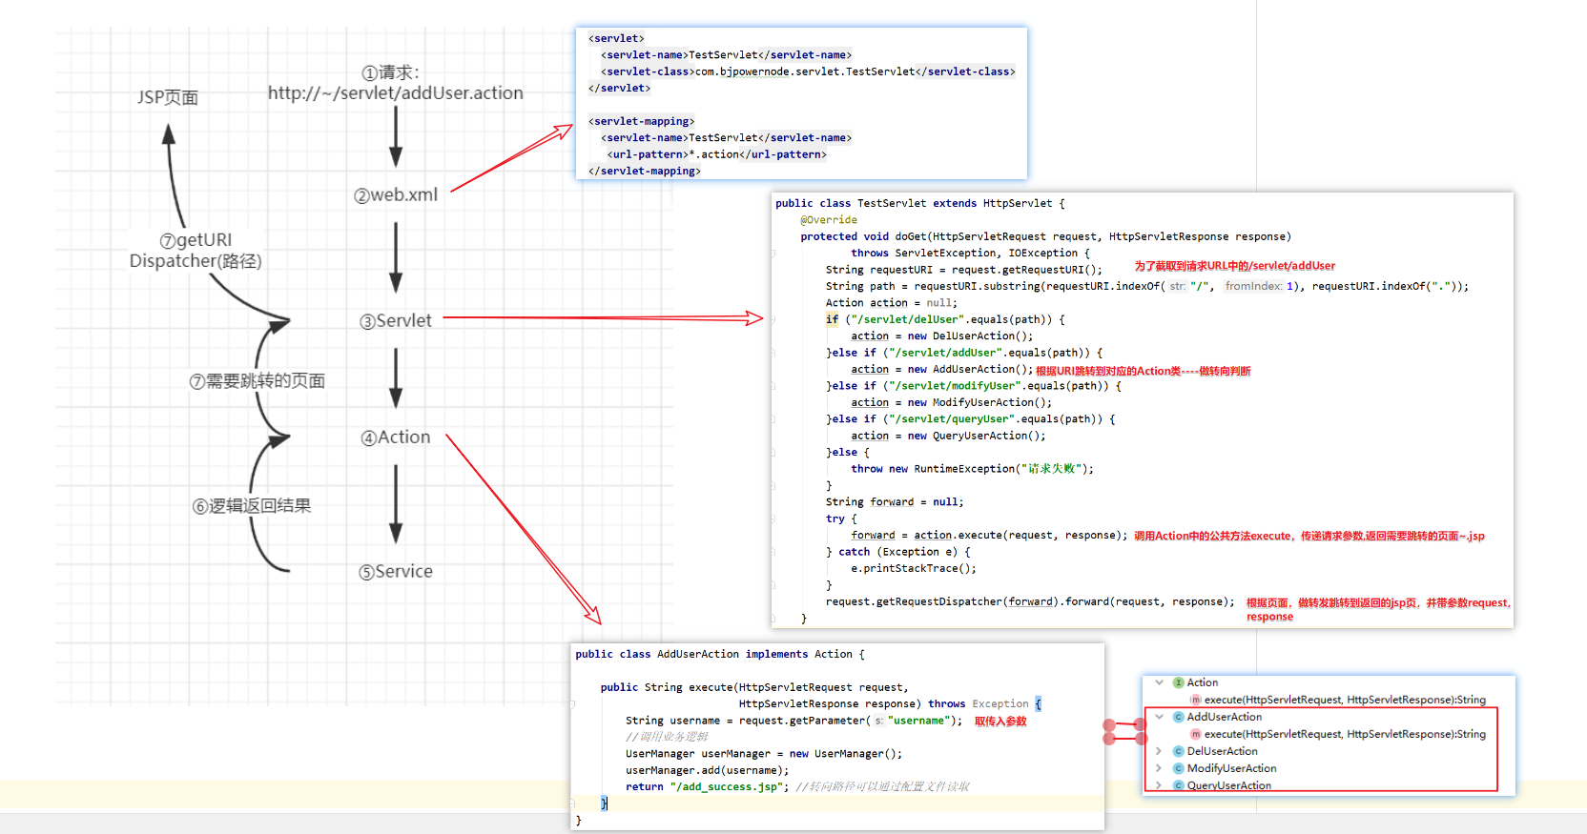Expand the ModifyUserAction tree node

pos(1159,768)
